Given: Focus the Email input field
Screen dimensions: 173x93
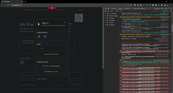Looking at the screenshot, I should point(51,48).
